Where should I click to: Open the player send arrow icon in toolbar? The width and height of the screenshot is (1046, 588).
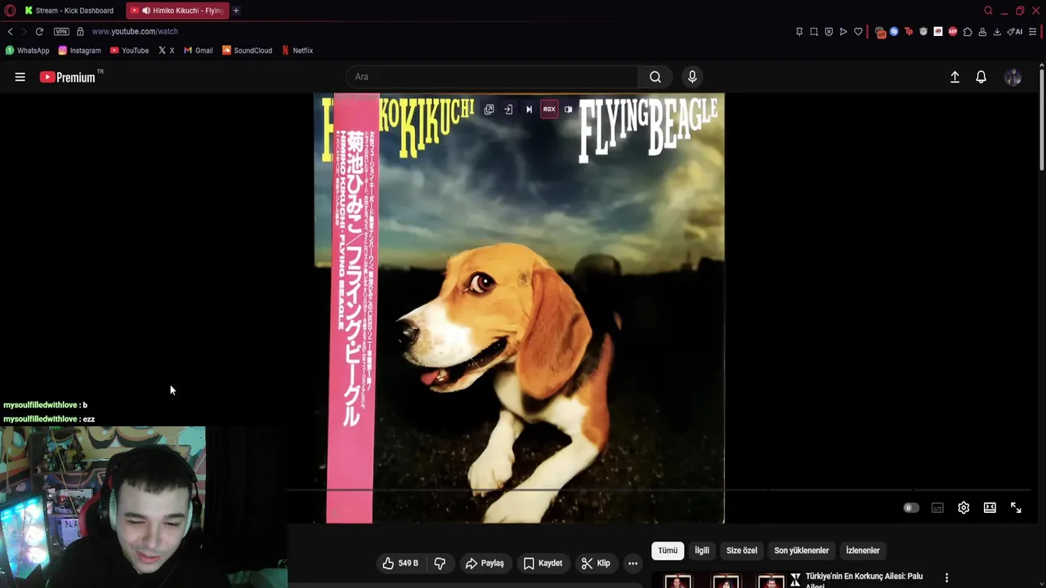tap(843, 32)
